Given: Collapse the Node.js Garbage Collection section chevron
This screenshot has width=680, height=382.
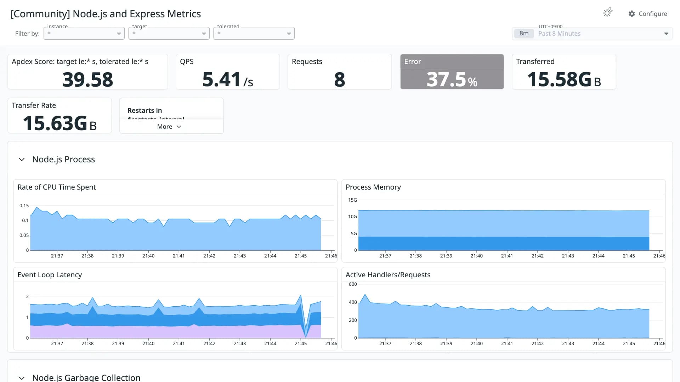Looking at the screenshot, I should [22, 378].
